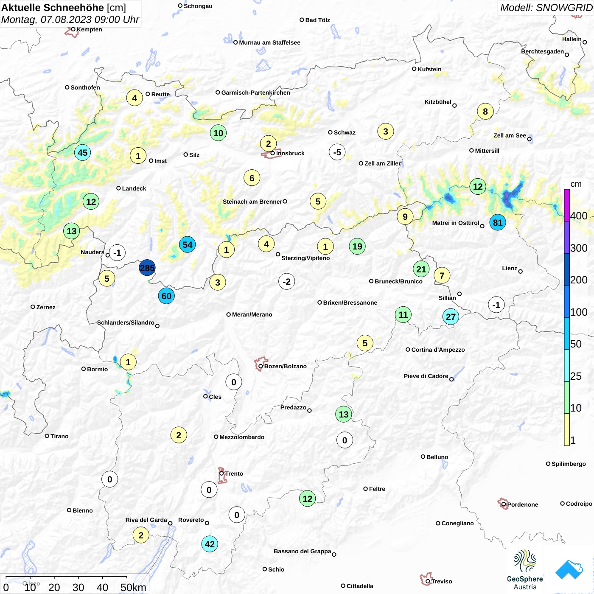594x594 pixels.
Task: Select the 8 marker near Kitzbühel
Action: [485, 111]
